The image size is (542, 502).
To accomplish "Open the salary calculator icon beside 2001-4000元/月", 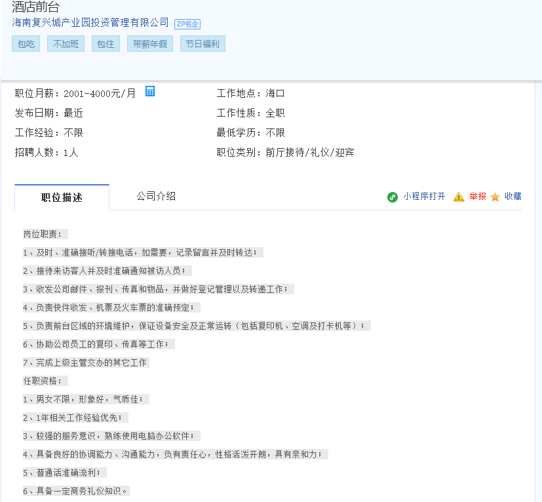I will 150,92.
